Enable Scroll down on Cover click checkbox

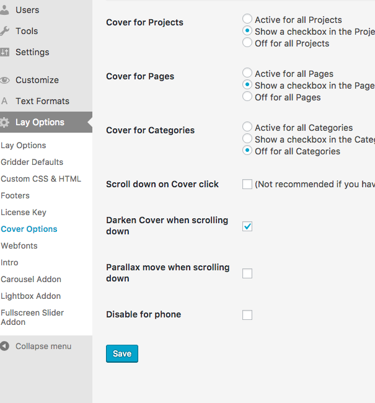(x=247, y=184)
